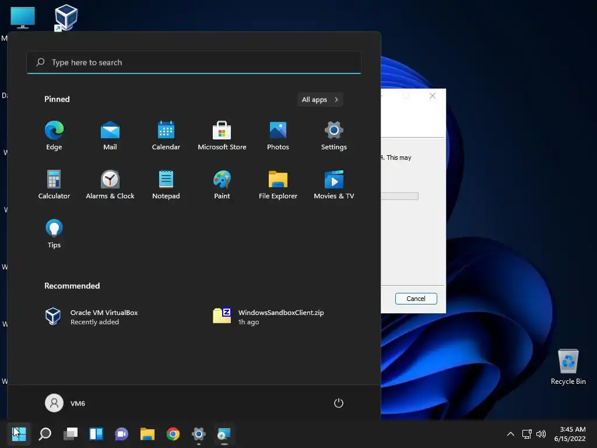
Task: Select Recycle Bin on desktop
Action: click(568, 367)
